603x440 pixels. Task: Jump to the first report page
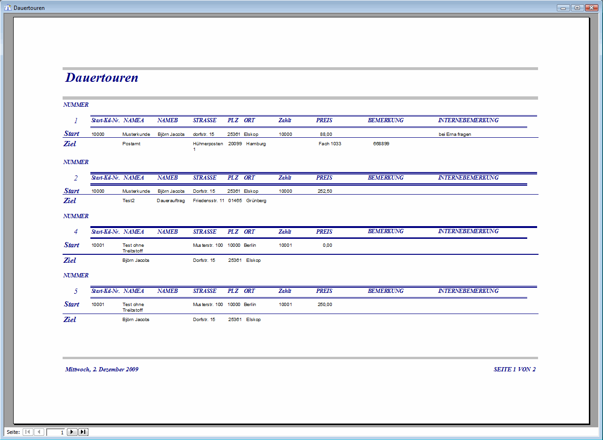[x=28, y=432]
